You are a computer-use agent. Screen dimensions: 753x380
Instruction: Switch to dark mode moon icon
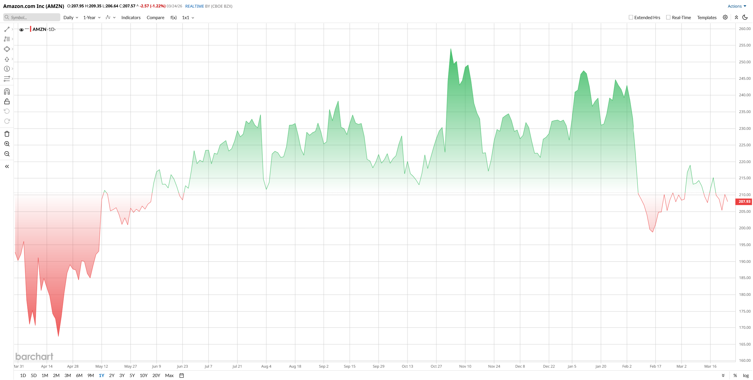click(x=745, y=17)
